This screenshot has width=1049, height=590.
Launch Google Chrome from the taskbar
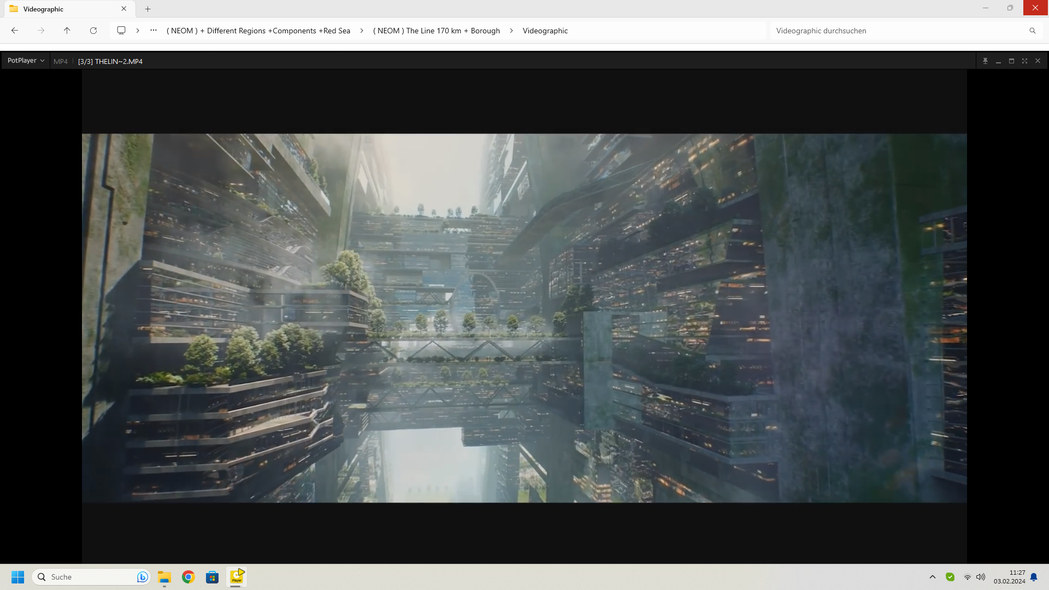pos(188,577)
